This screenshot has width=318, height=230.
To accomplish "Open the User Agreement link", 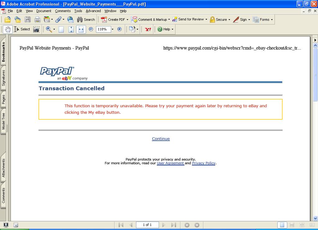I will click(x=170, y=163).
